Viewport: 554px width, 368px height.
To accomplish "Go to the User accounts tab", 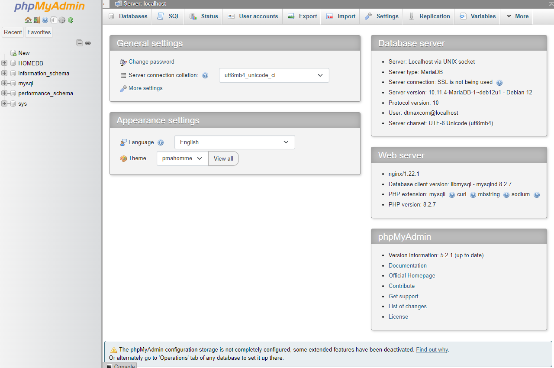I will coord(253,16).
